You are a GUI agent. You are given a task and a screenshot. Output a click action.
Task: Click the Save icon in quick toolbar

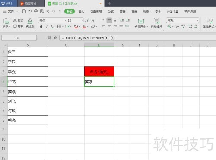(24, 11)
